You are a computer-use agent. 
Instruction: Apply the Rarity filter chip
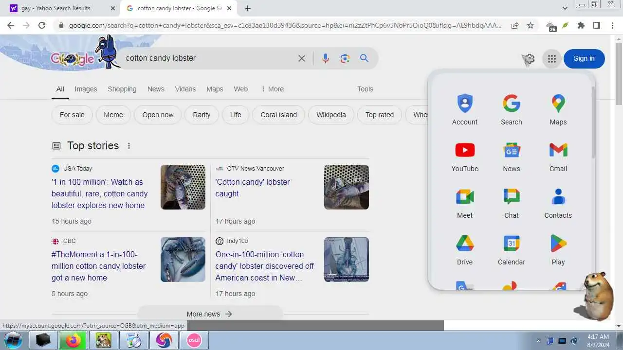[x=202, y=115]
